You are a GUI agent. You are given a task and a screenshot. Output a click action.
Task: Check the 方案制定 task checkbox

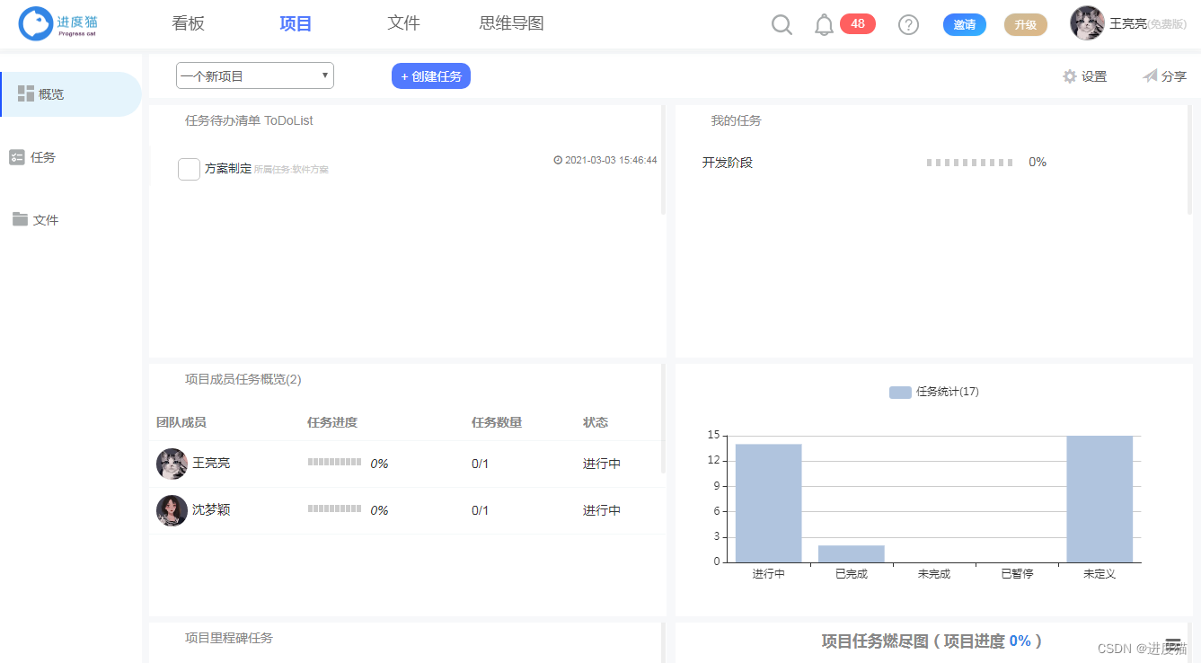(189, 169)
